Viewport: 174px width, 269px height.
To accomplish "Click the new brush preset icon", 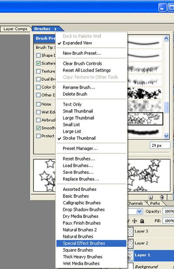I will click(151, 197).
